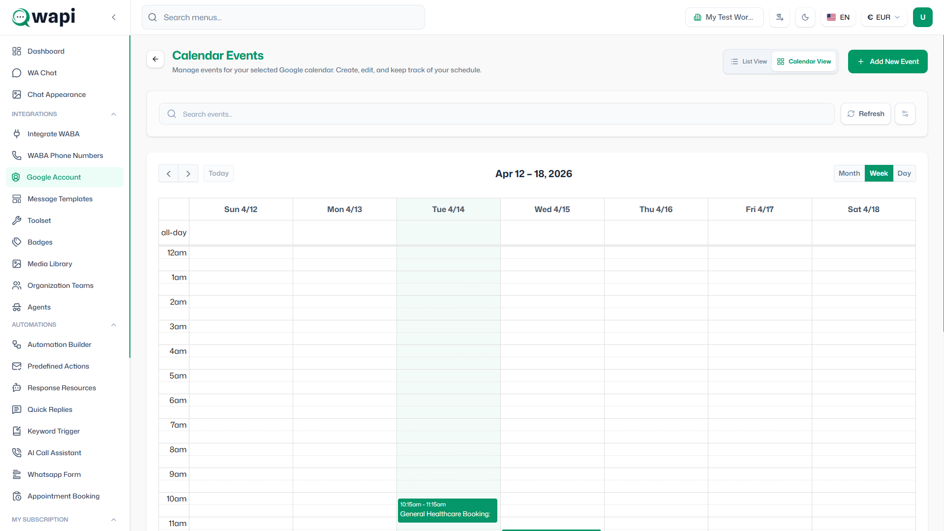Click the Mon 4/13 column header

click(344, 209)
